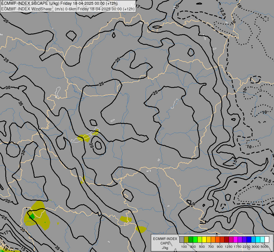Select the bright magenta legend swatch

coord(235,240)
